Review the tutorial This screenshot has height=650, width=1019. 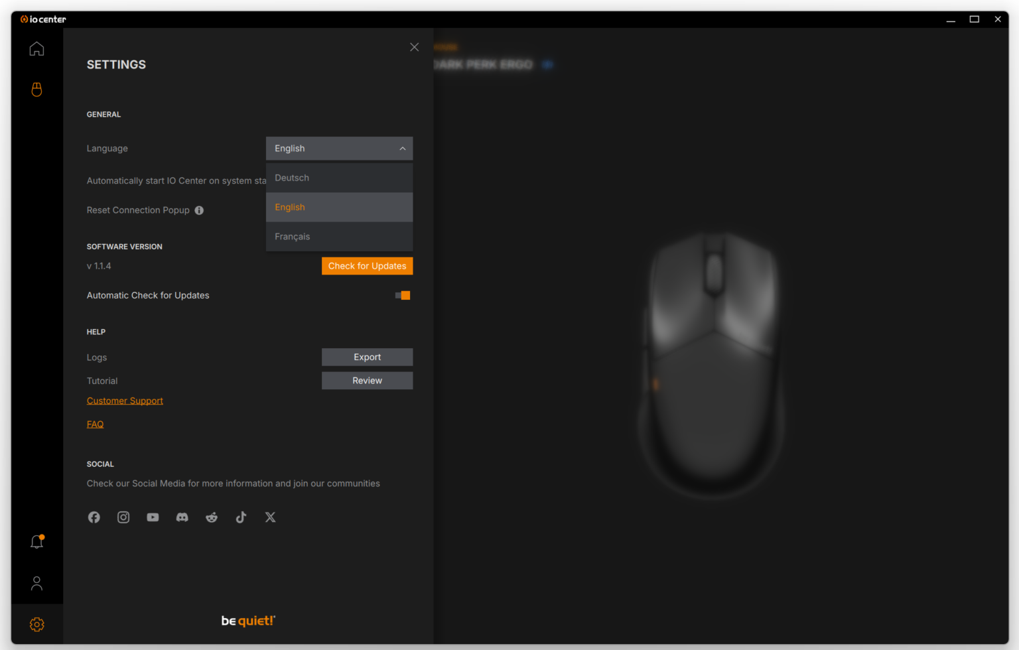367,381
